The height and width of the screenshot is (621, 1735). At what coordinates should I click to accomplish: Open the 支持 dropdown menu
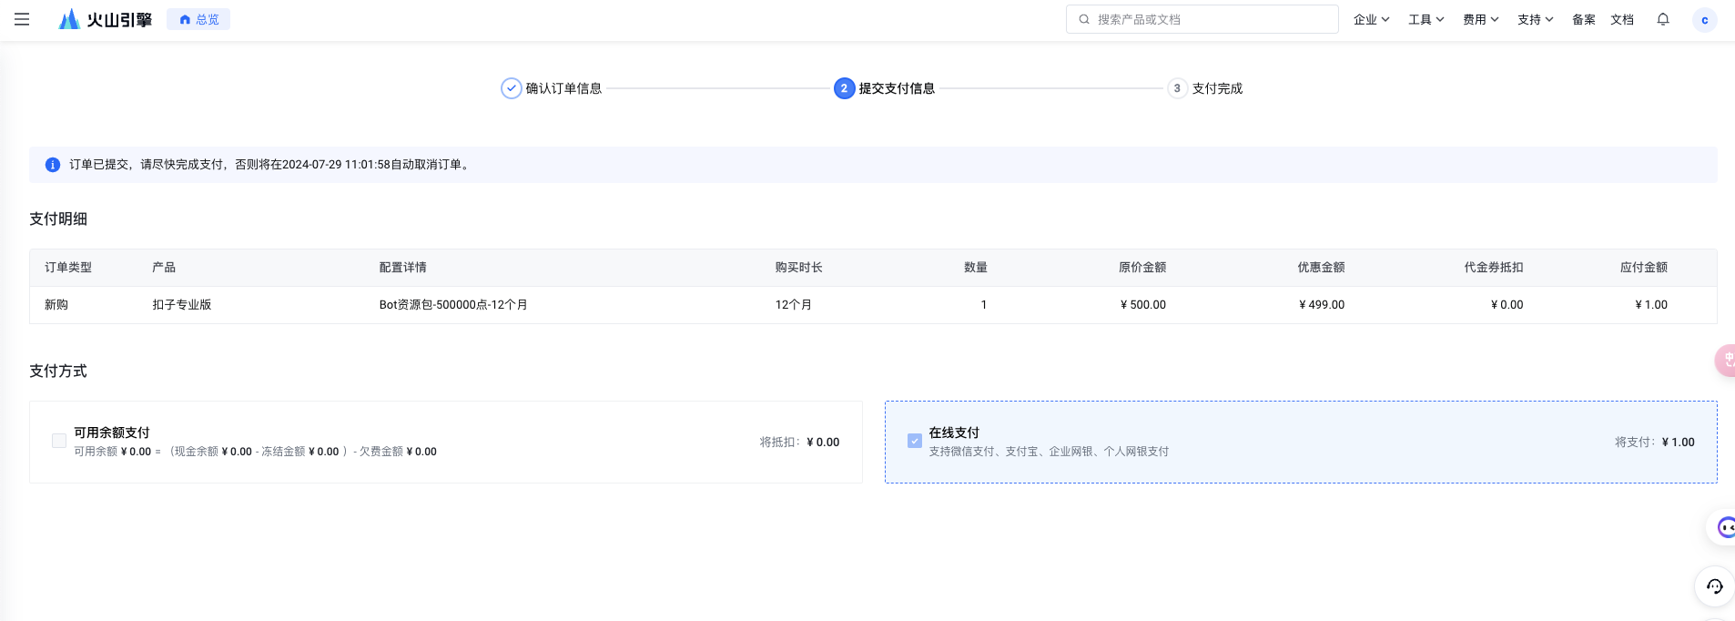coord(1535,19)
